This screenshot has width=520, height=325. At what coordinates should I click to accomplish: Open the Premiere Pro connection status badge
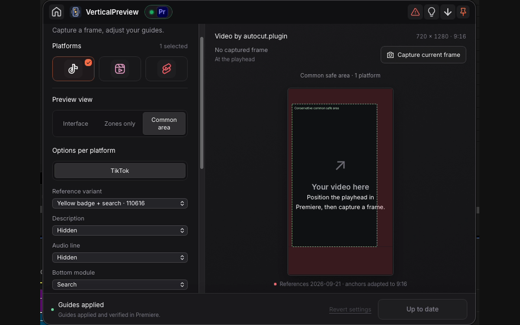point(158,12)
